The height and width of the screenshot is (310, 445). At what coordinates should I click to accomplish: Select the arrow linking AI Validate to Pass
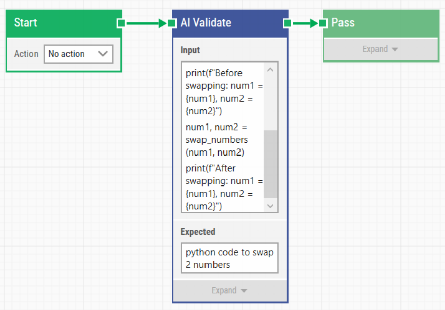(x=304, y=23)
